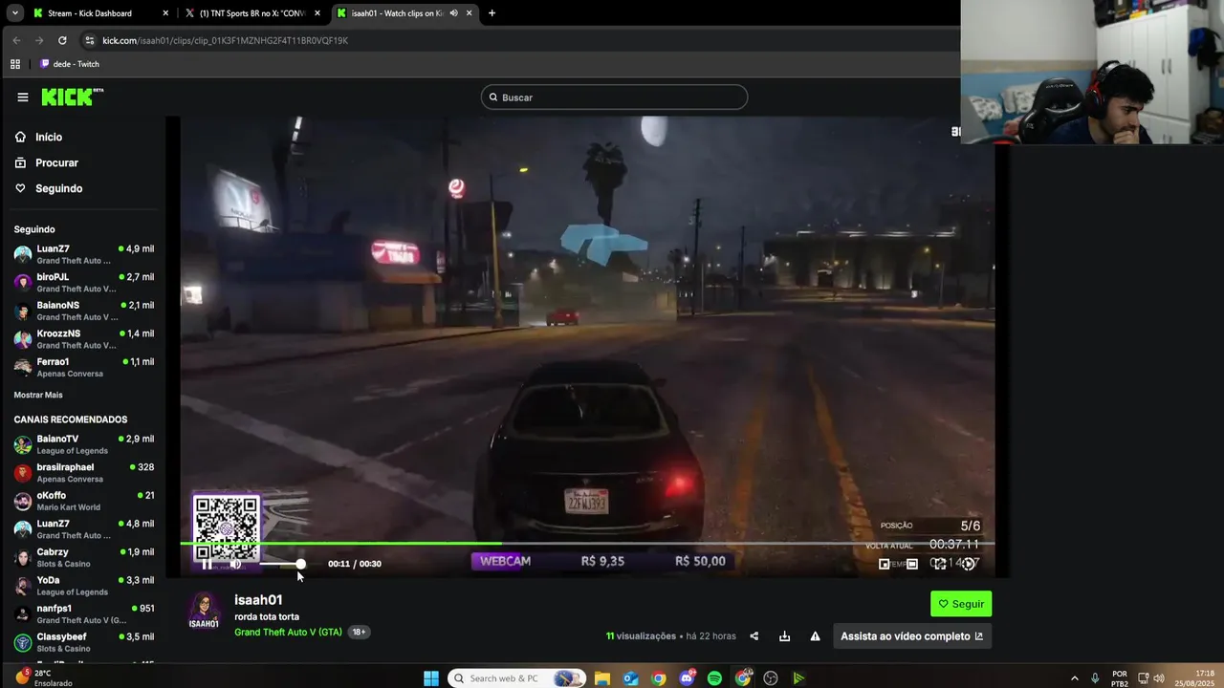Open recommended channel nanfps1
The width and height of the screenshot is (1224, 688).
click(84, 613)
